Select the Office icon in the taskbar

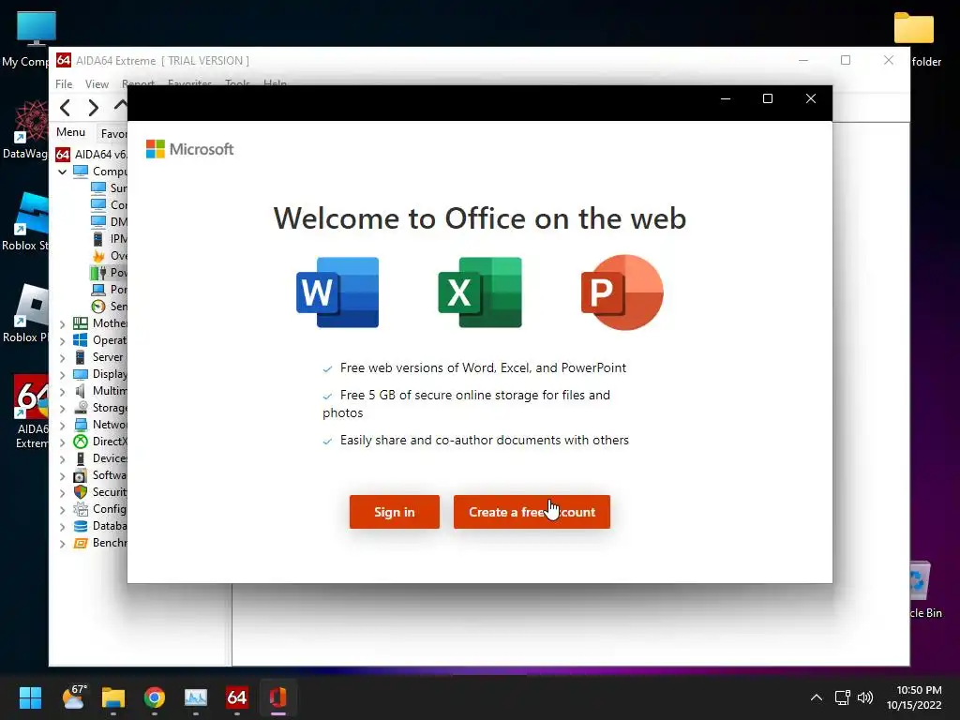(x=277, y=697)
